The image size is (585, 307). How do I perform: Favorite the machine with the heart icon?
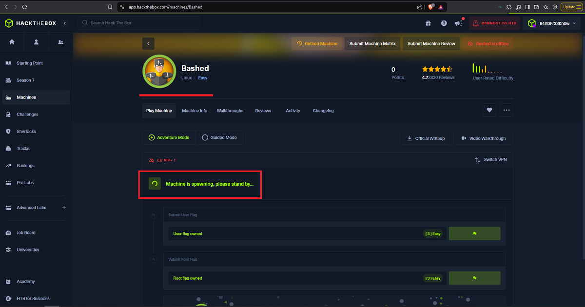pos(489,111)
